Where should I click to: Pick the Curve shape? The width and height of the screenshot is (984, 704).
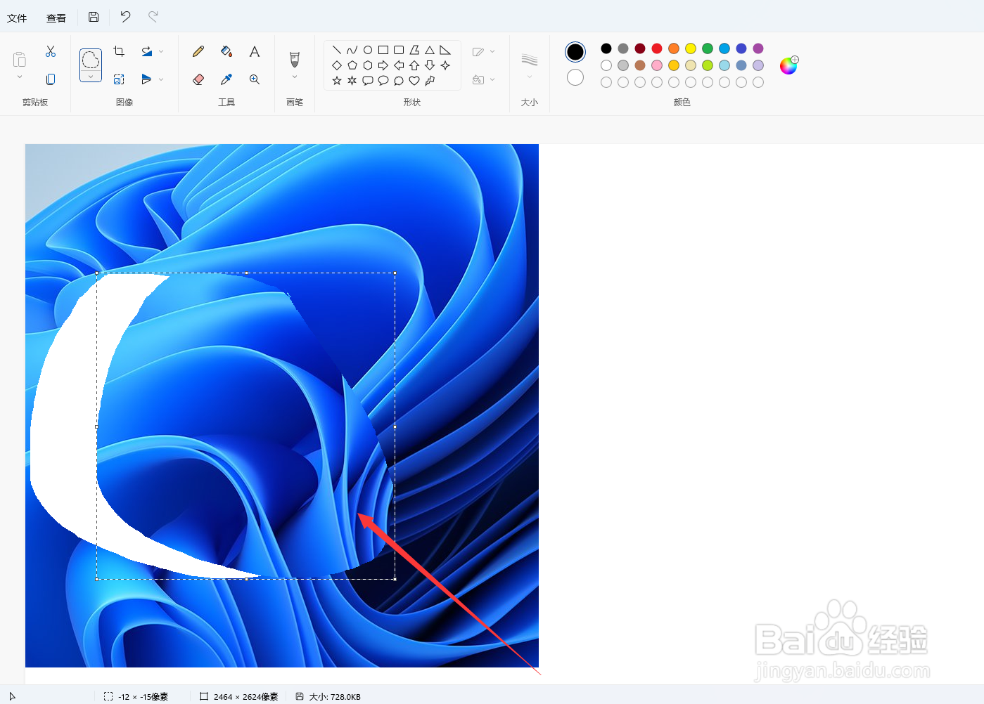[352, 50]
